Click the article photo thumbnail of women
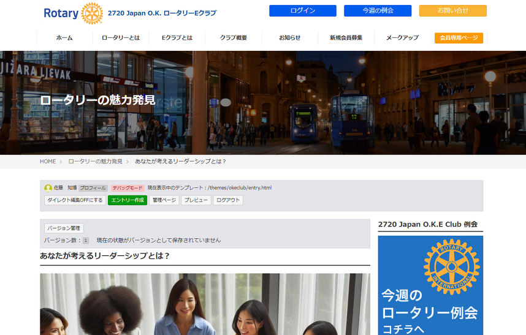The width and height of the screenshot is (526, 335). coord(205,304)
